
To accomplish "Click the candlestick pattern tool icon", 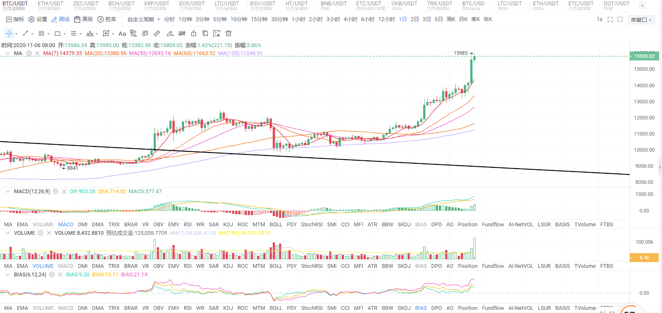I will [182, 34].
